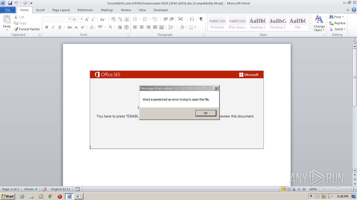Viewport: 357px width, 200px height.
Task: Click the Windows Start button
Action: pyautogui.click(x=8, y=196)
